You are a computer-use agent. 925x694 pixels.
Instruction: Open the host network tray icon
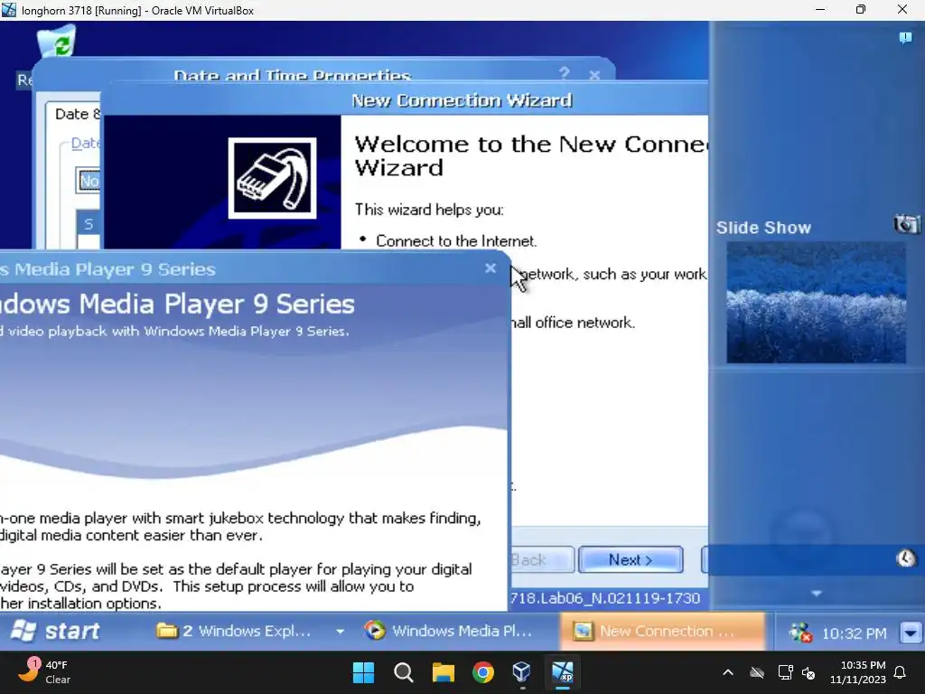point(785,672)
